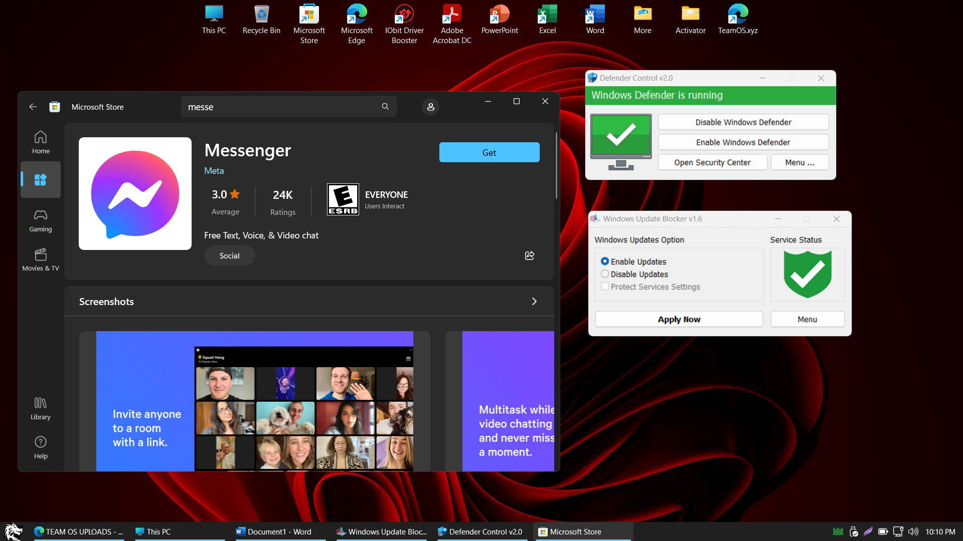
Task: Click Disable Windows Defender button
Action: [743, 122]
